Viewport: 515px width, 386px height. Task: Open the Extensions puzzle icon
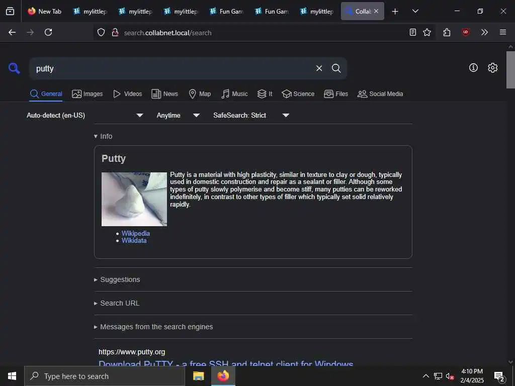click(x=447, y=32)
